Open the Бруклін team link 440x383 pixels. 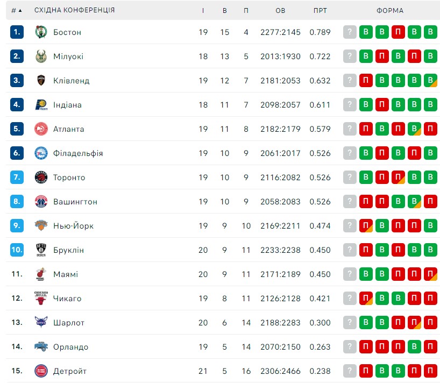point(68,250)
